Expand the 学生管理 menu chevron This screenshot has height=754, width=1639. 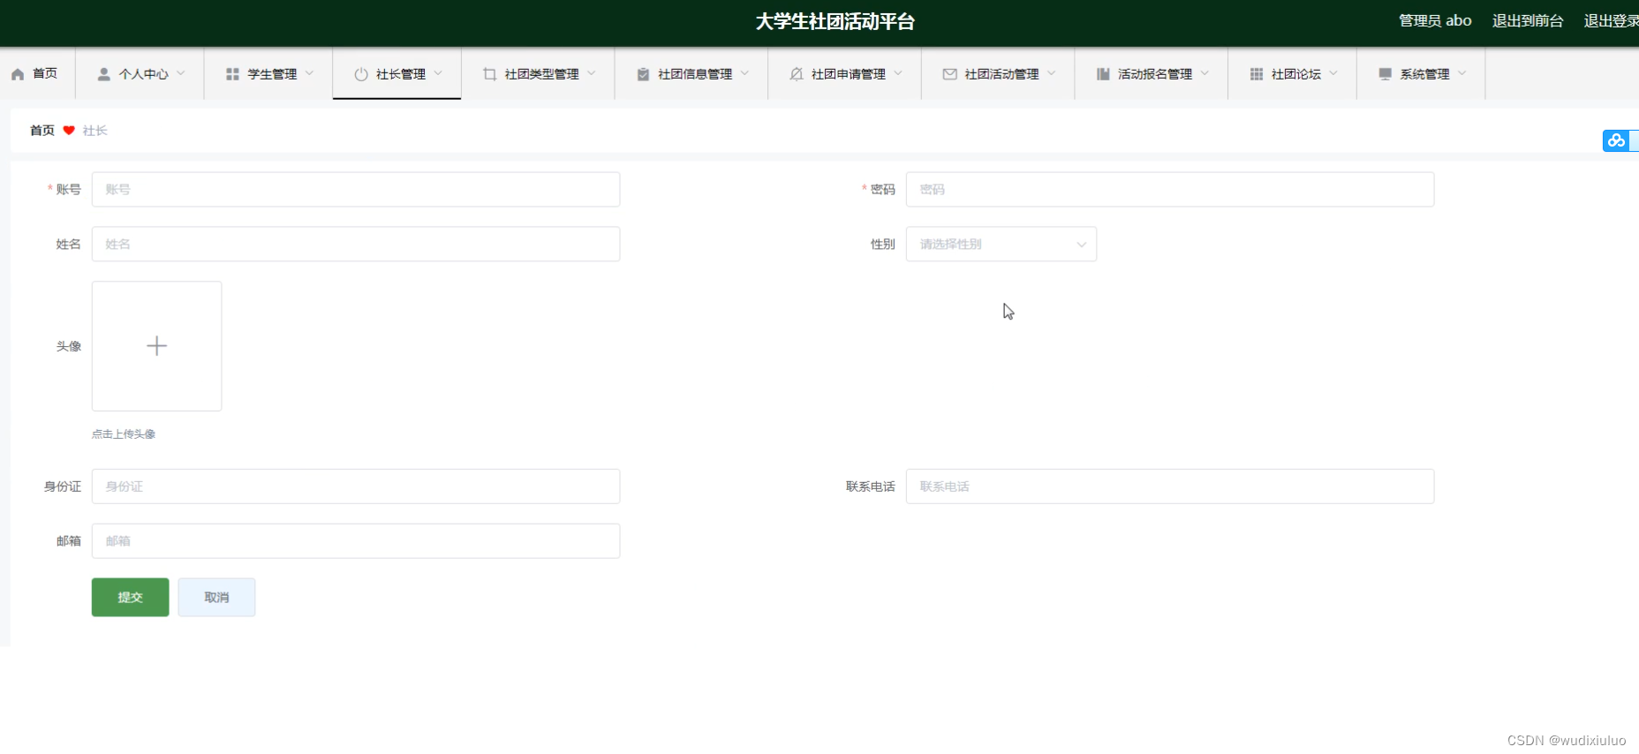[x=309, y=73]
